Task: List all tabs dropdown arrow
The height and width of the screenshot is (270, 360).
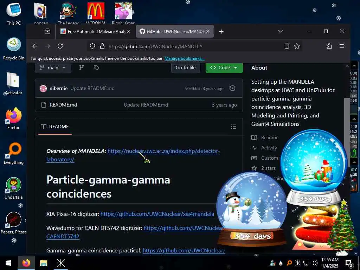Action: click(281, 31)
